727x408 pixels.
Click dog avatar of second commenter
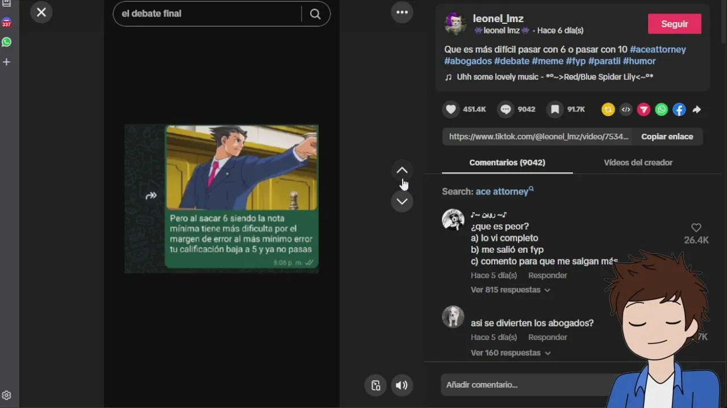click(453, 317)
